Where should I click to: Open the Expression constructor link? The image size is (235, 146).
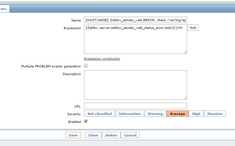[x=102, y=59]
